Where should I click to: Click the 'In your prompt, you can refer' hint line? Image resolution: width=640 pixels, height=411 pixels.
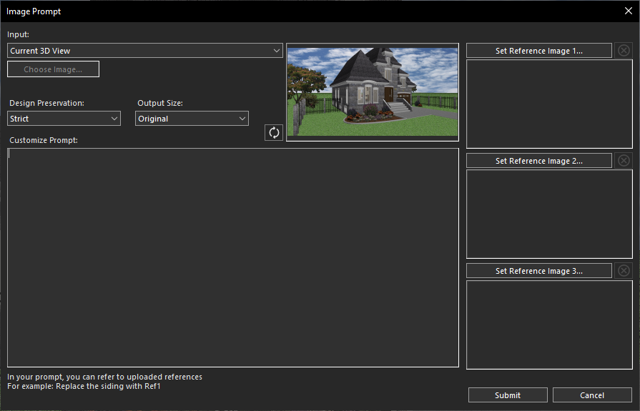[105, 377]
